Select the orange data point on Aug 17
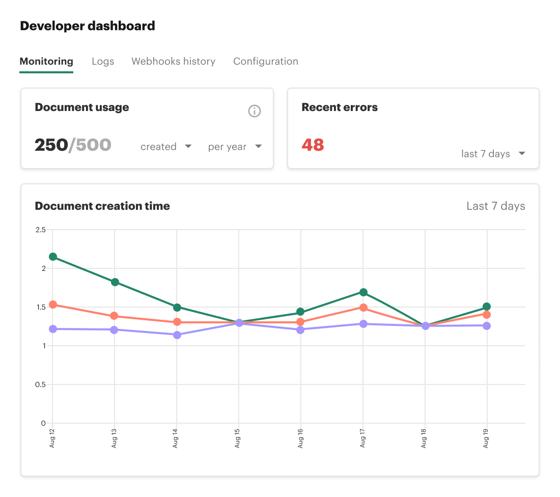This screenshot has width=560, height=497. point(363,308)
